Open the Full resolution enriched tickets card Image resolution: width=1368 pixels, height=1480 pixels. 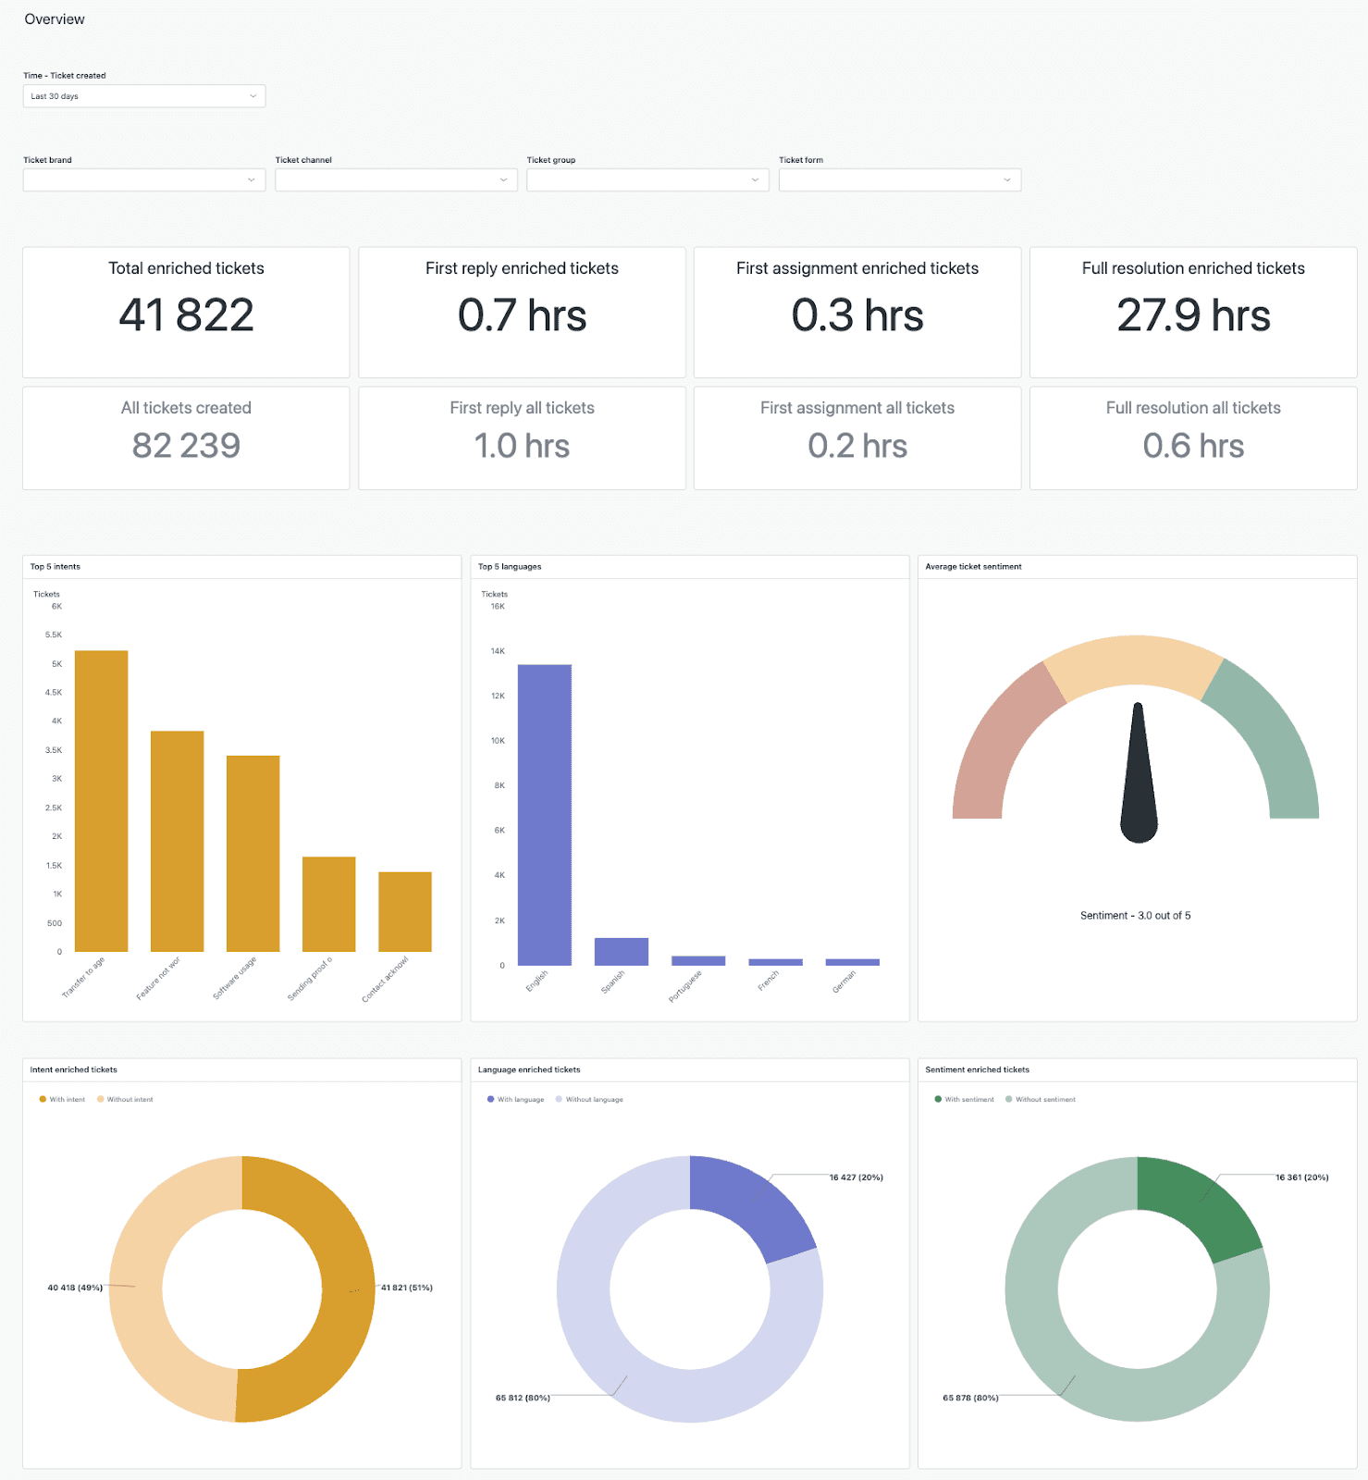coord(1193,312)
